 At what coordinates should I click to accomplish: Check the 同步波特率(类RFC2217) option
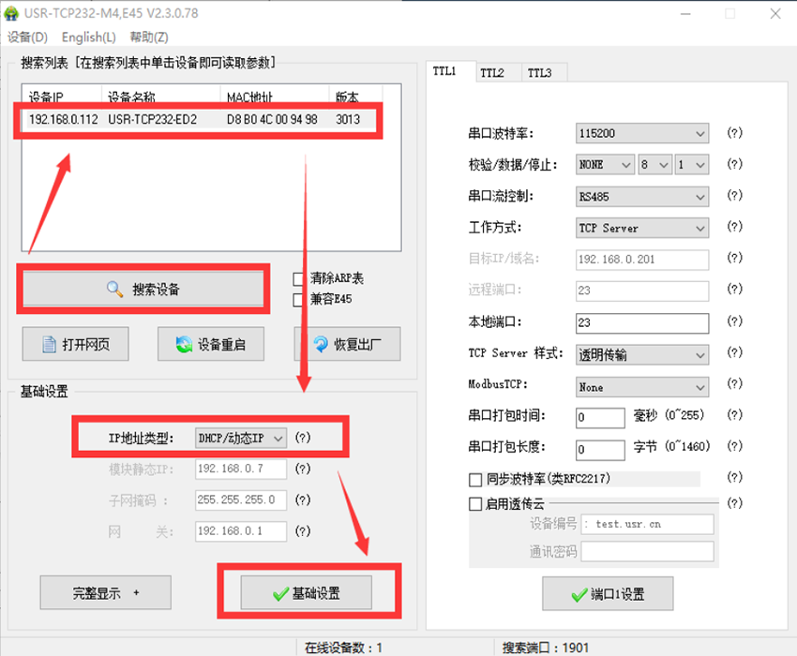click(x=475, y=479)
